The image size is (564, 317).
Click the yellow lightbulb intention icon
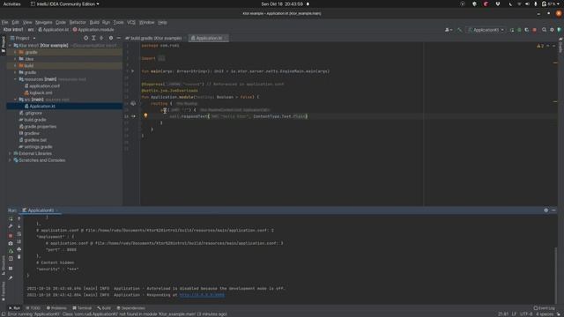145,115
